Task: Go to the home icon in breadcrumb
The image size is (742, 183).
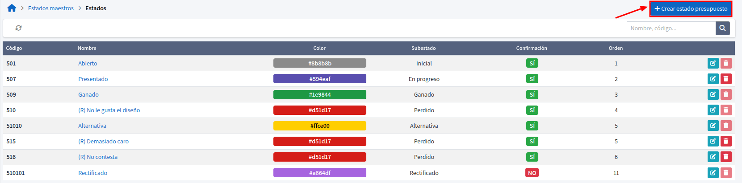Action: coord(12,8)
